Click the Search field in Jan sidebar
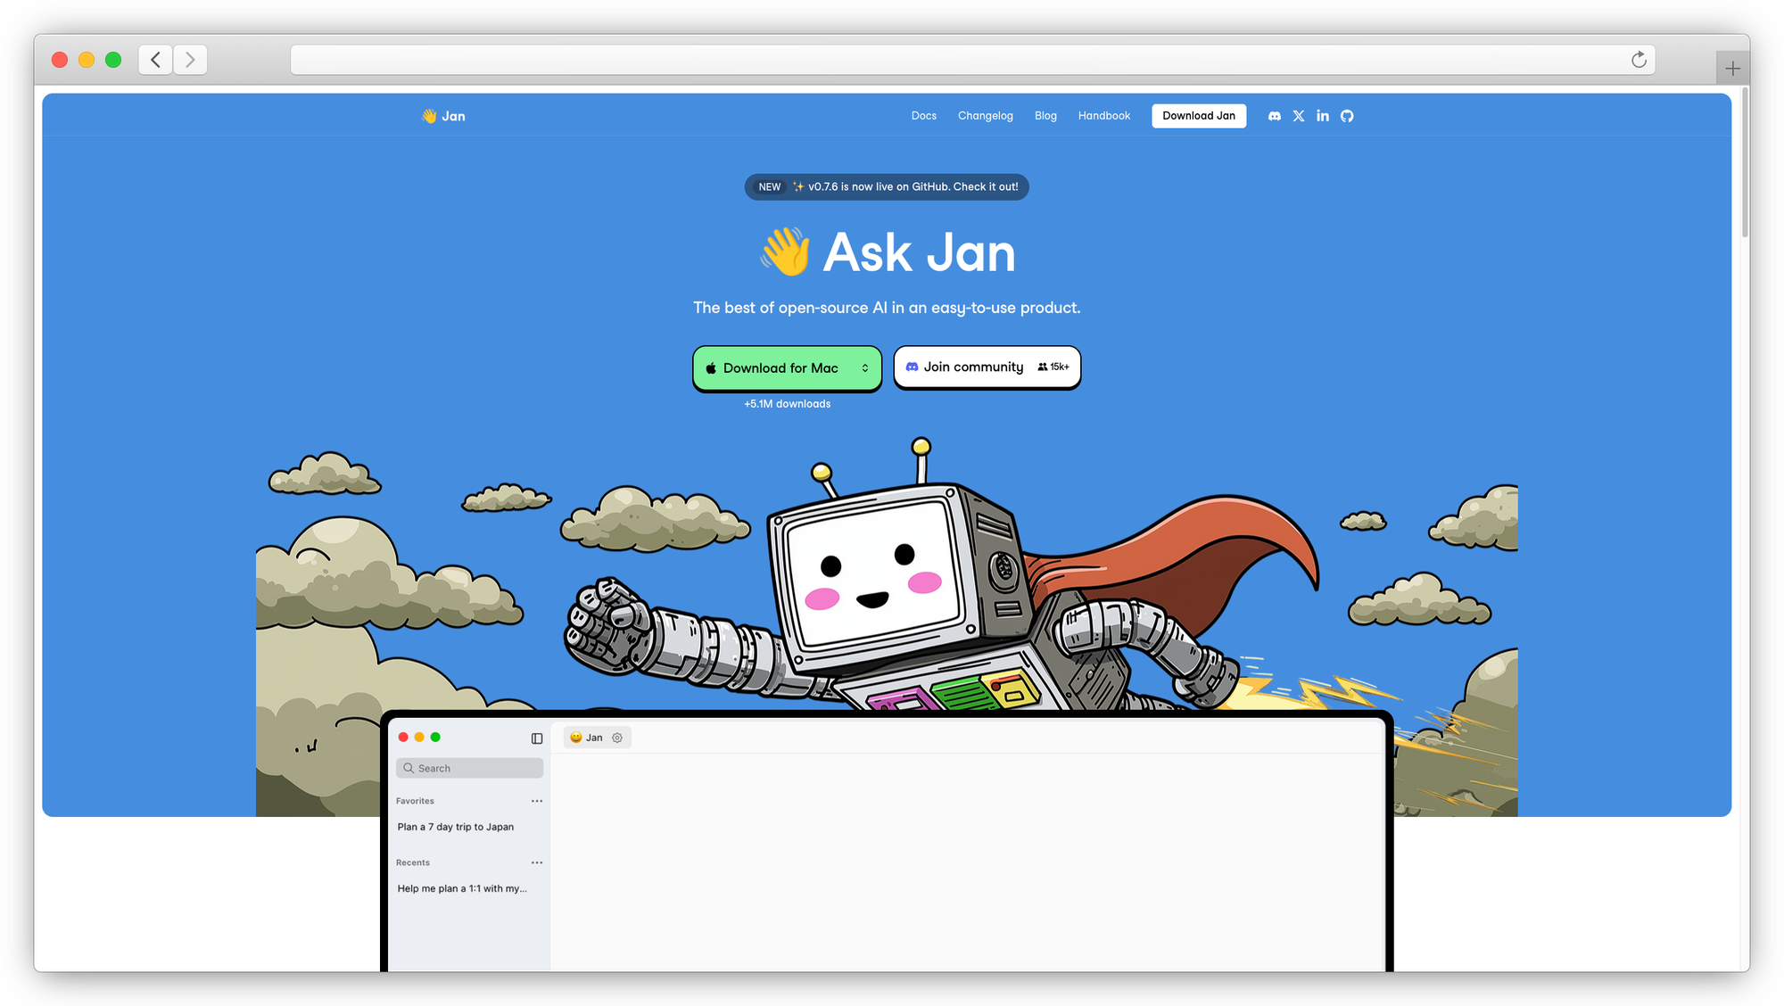 [470, 768]
